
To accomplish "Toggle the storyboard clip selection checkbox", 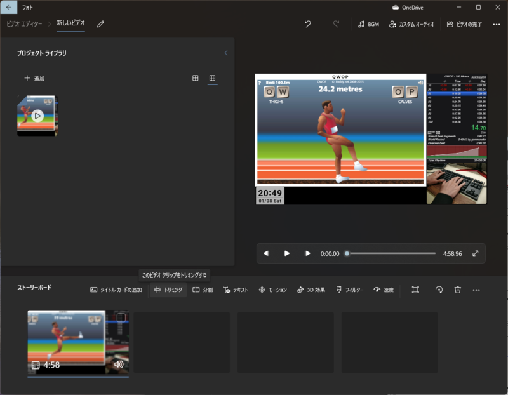I will 121,318.
